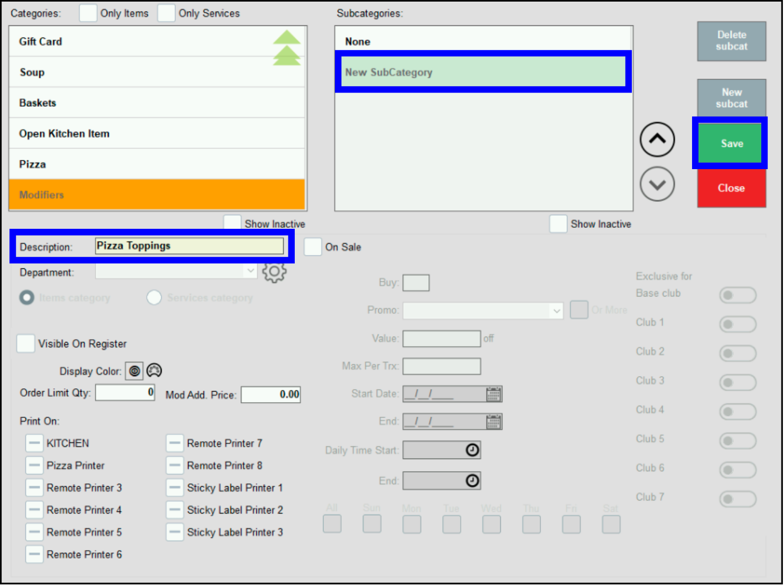
Task: Select the Baskets category
Action: click(157, 103)
